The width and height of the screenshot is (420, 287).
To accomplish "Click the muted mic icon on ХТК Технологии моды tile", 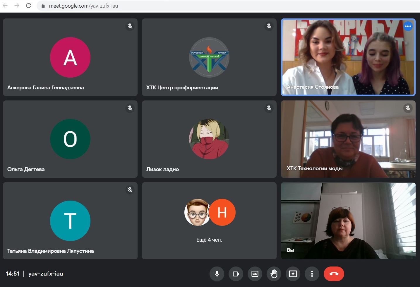I will (x=408, y=108).
